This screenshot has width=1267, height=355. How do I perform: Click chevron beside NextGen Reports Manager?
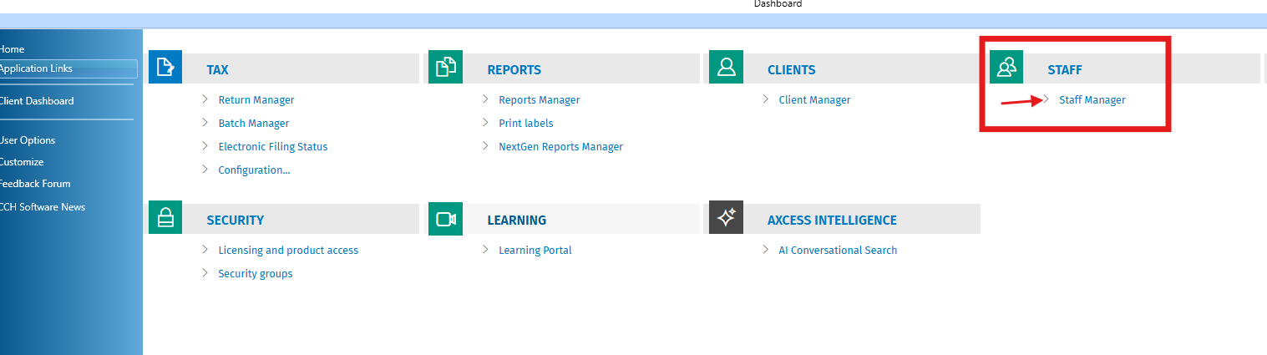coord(485,146)
